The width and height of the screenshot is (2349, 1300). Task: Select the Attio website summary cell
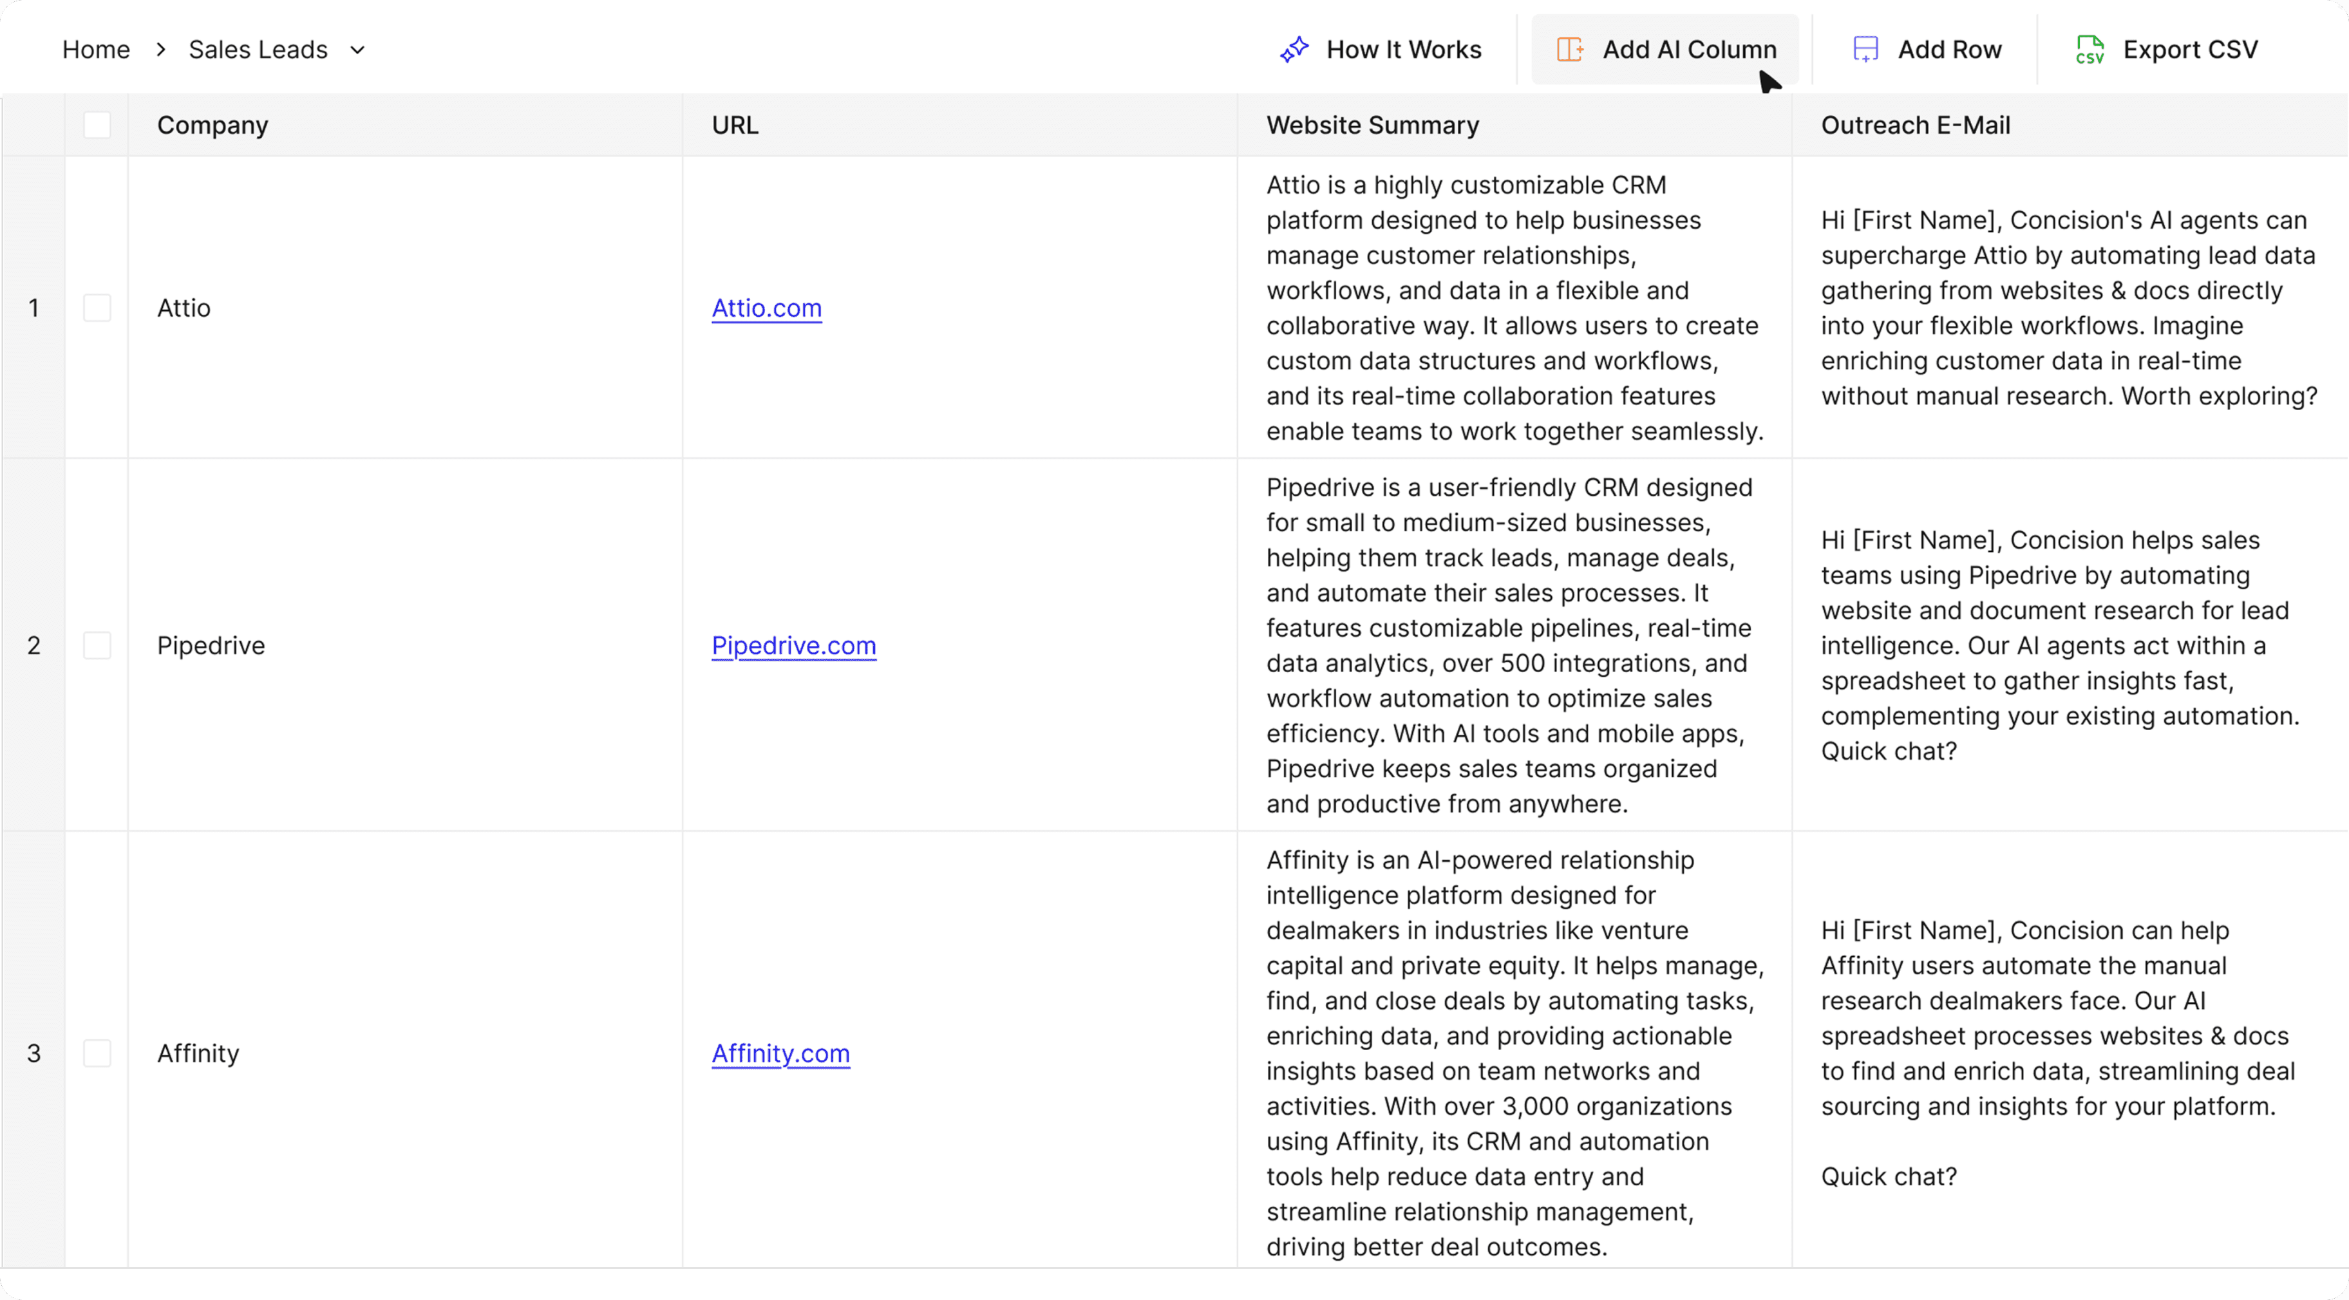point(1514,307)
